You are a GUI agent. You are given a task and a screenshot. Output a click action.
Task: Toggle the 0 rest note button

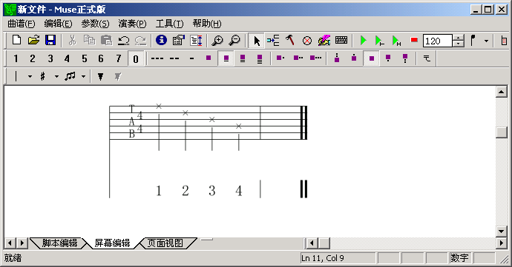[x=136, y=59]
